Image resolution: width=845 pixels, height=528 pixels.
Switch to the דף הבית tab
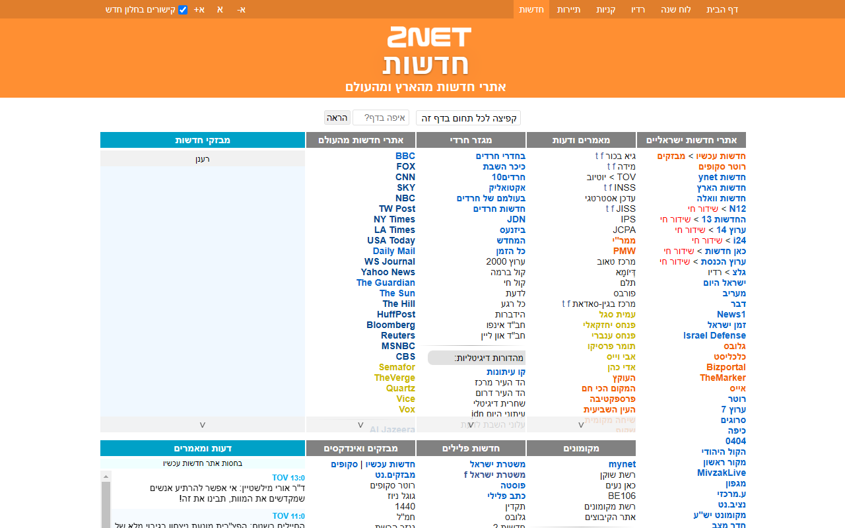[x=722, y=10]
